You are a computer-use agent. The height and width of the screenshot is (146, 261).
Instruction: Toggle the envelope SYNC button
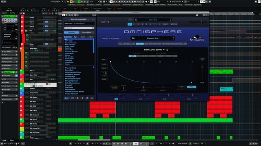191,87
